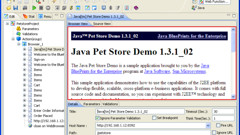
Task: Click the bug debug toolbar icon
Action: (111, 8)
